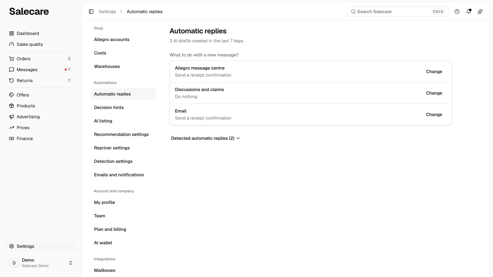The height and width of the screenshot is (277, 493).
Task: Change Email new message action
Action: pyautogui.click(x=434, y=115)
